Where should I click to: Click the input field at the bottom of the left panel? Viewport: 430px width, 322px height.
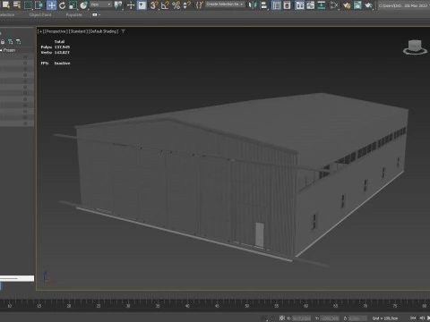tap(17, 278)
